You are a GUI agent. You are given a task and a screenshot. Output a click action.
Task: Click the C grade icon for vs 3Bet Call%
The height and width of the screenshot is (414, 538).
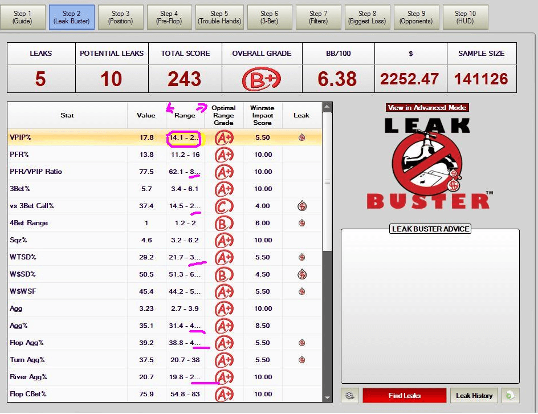pos(223,206)
